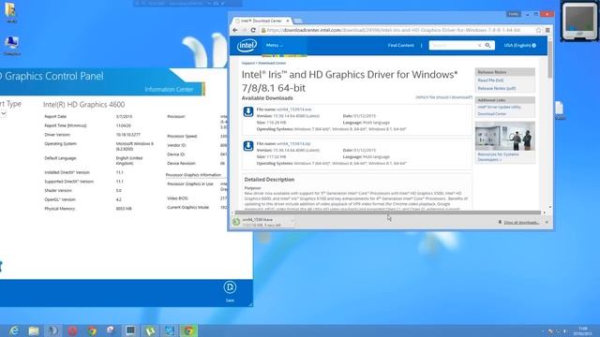This screenshot has height=337, width=600.
Task: Open the Release Notes (pdf) link
Action: click(496, 88)
